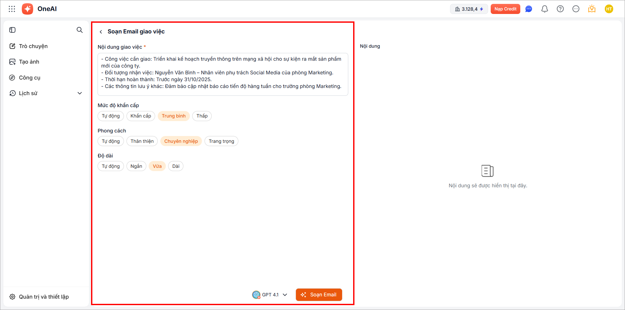Image resolution: width=625 pixels, height=310 pixels.
Task: Choose Tự động under Phong cách
Action: (111, 141)
